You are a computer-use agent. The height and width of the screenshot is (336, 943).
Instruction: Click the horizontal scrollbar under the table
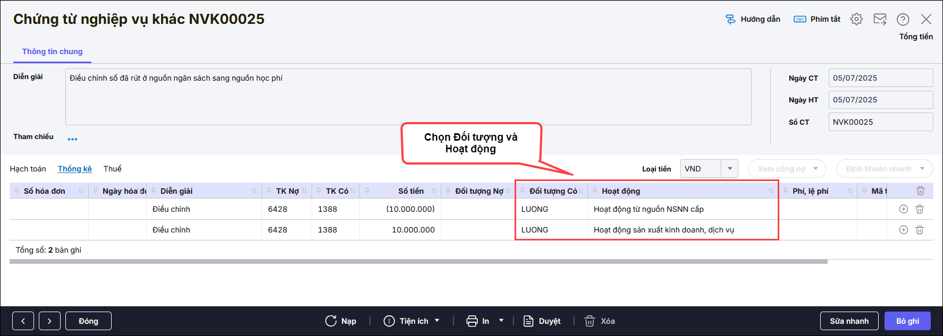[x=418, y=262]
